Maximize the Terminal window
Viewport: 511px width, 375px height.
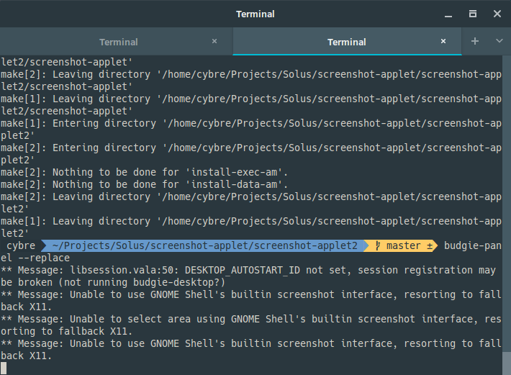[x=473, y=14]
